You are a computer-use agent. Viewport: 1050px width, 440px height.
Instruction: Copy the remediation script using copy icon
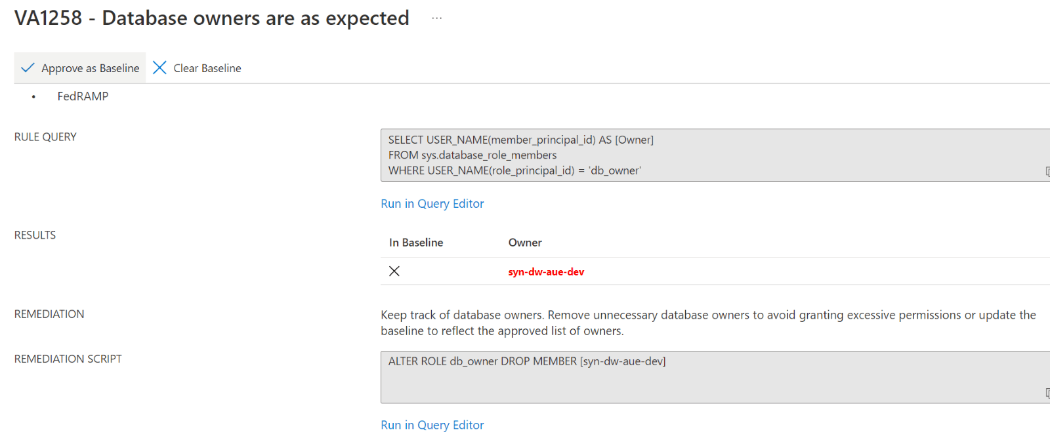(1047, 393)
